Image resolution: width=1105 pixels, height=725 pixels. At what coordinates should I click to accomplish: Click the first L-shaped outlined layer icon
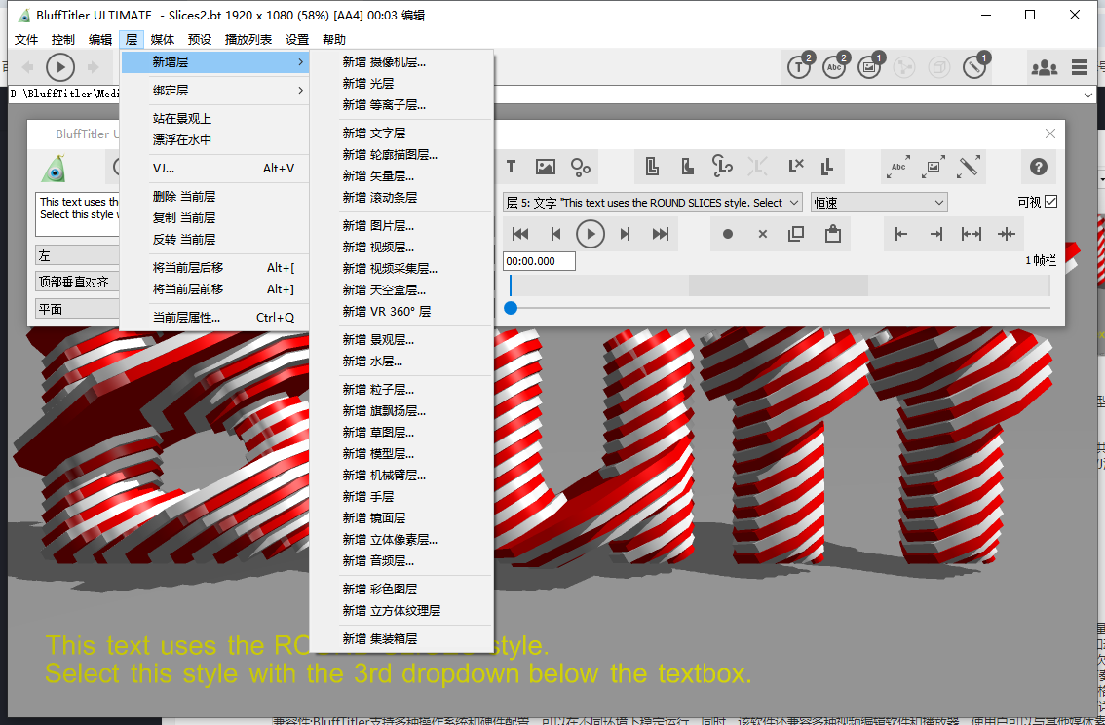point(652,167)
